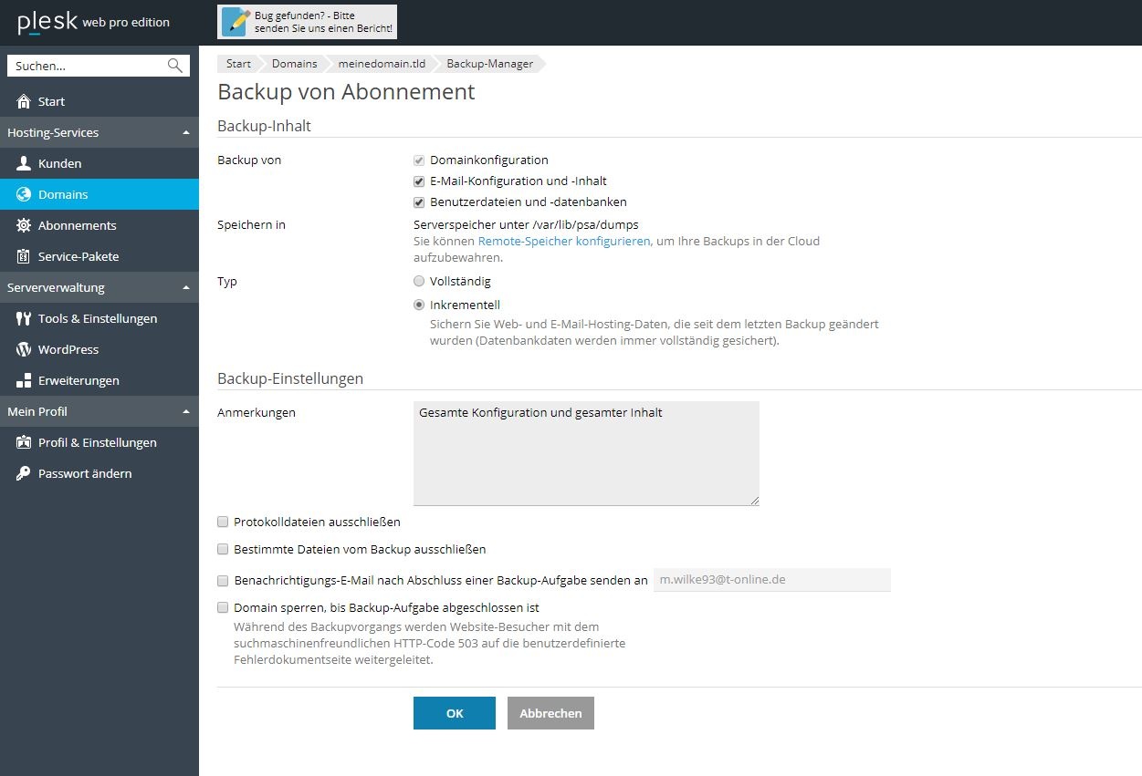Click the Start home icon
Screen dimensions: 1142x776
[24, 101]
